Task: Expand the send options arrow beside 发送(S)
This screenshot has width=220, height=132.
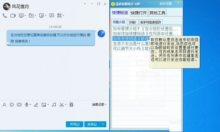Action: click(x=103, y=124)
